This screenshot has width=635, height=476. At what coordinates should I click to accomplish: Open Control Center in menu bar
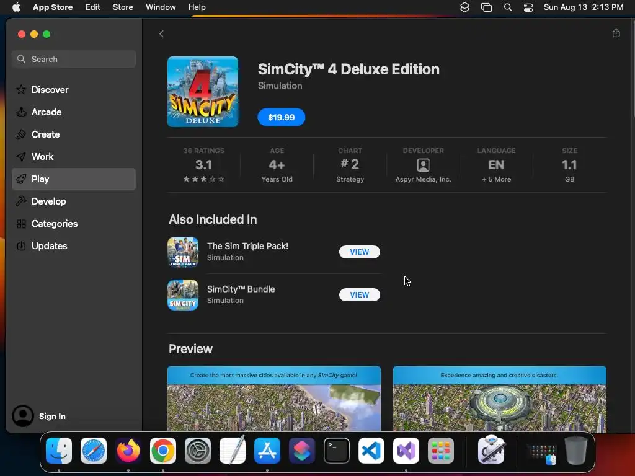point(528,7)
